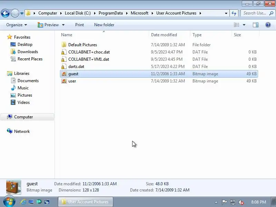Click Print in the toolbar
Viewport: 276px width, 207px height.
pyautogui.click(x=79, y=25)
